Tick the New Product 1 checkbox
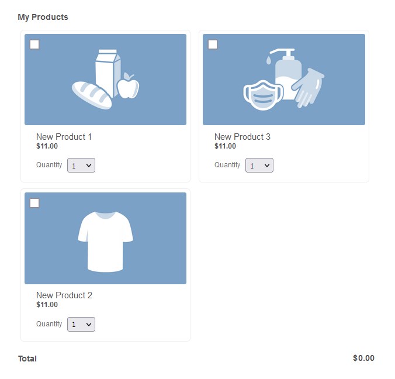395x379 pixels. click(x=34, y=44)
